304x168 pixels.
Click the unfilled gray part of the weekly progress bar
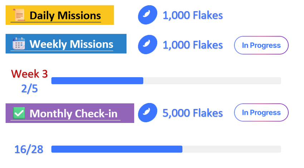[212, 81]
